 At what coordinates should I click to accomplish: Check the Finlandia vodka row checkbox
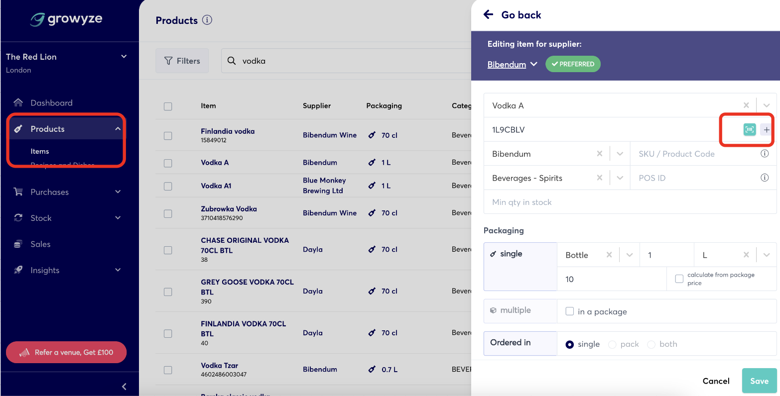coord(168,135)
